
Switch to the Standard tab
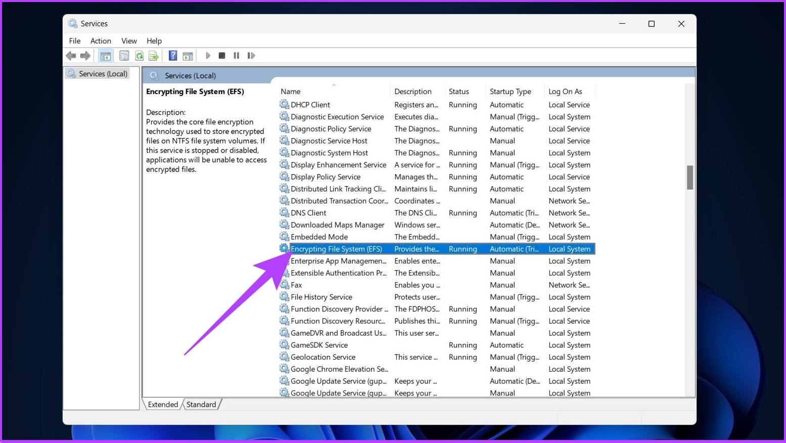[x=201, y=405]
